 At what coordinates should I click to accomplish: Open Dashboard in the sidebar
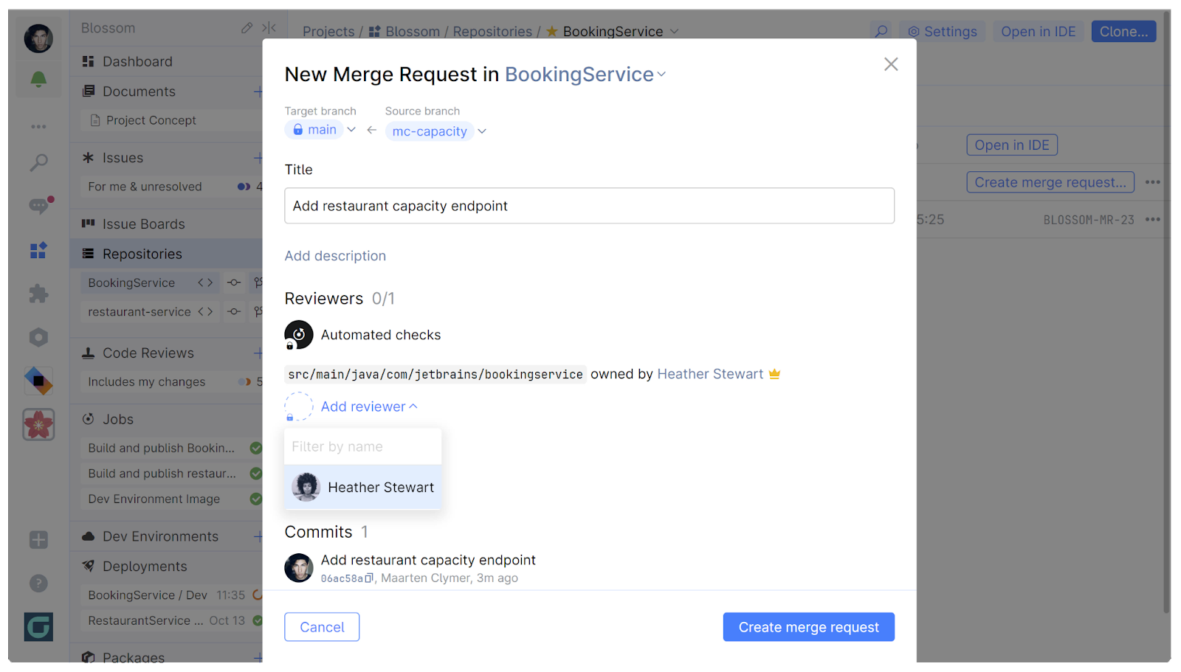[137, 61]
